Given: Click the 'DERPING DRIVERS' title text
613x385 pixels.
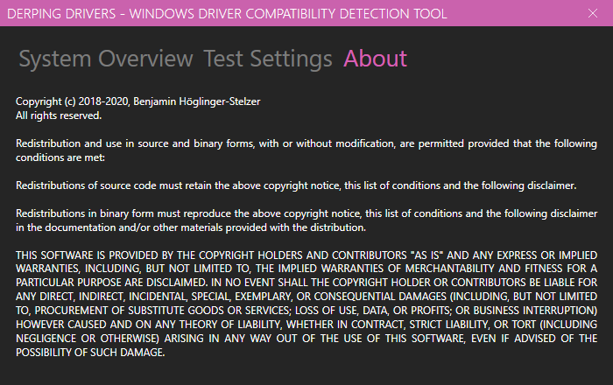Looking at the screenshot, I should (x=61, y=14).
